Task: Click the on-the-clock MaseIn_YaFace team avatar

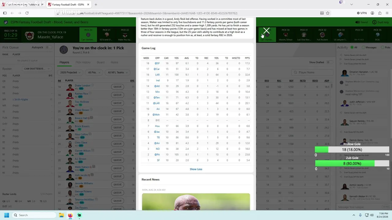Action: pos(29,35)
